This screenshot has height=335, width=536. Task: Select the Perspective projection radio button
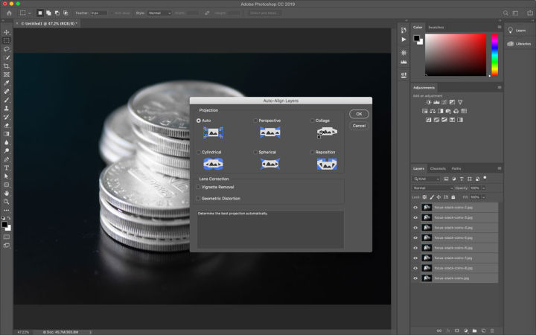coord(255,121)
